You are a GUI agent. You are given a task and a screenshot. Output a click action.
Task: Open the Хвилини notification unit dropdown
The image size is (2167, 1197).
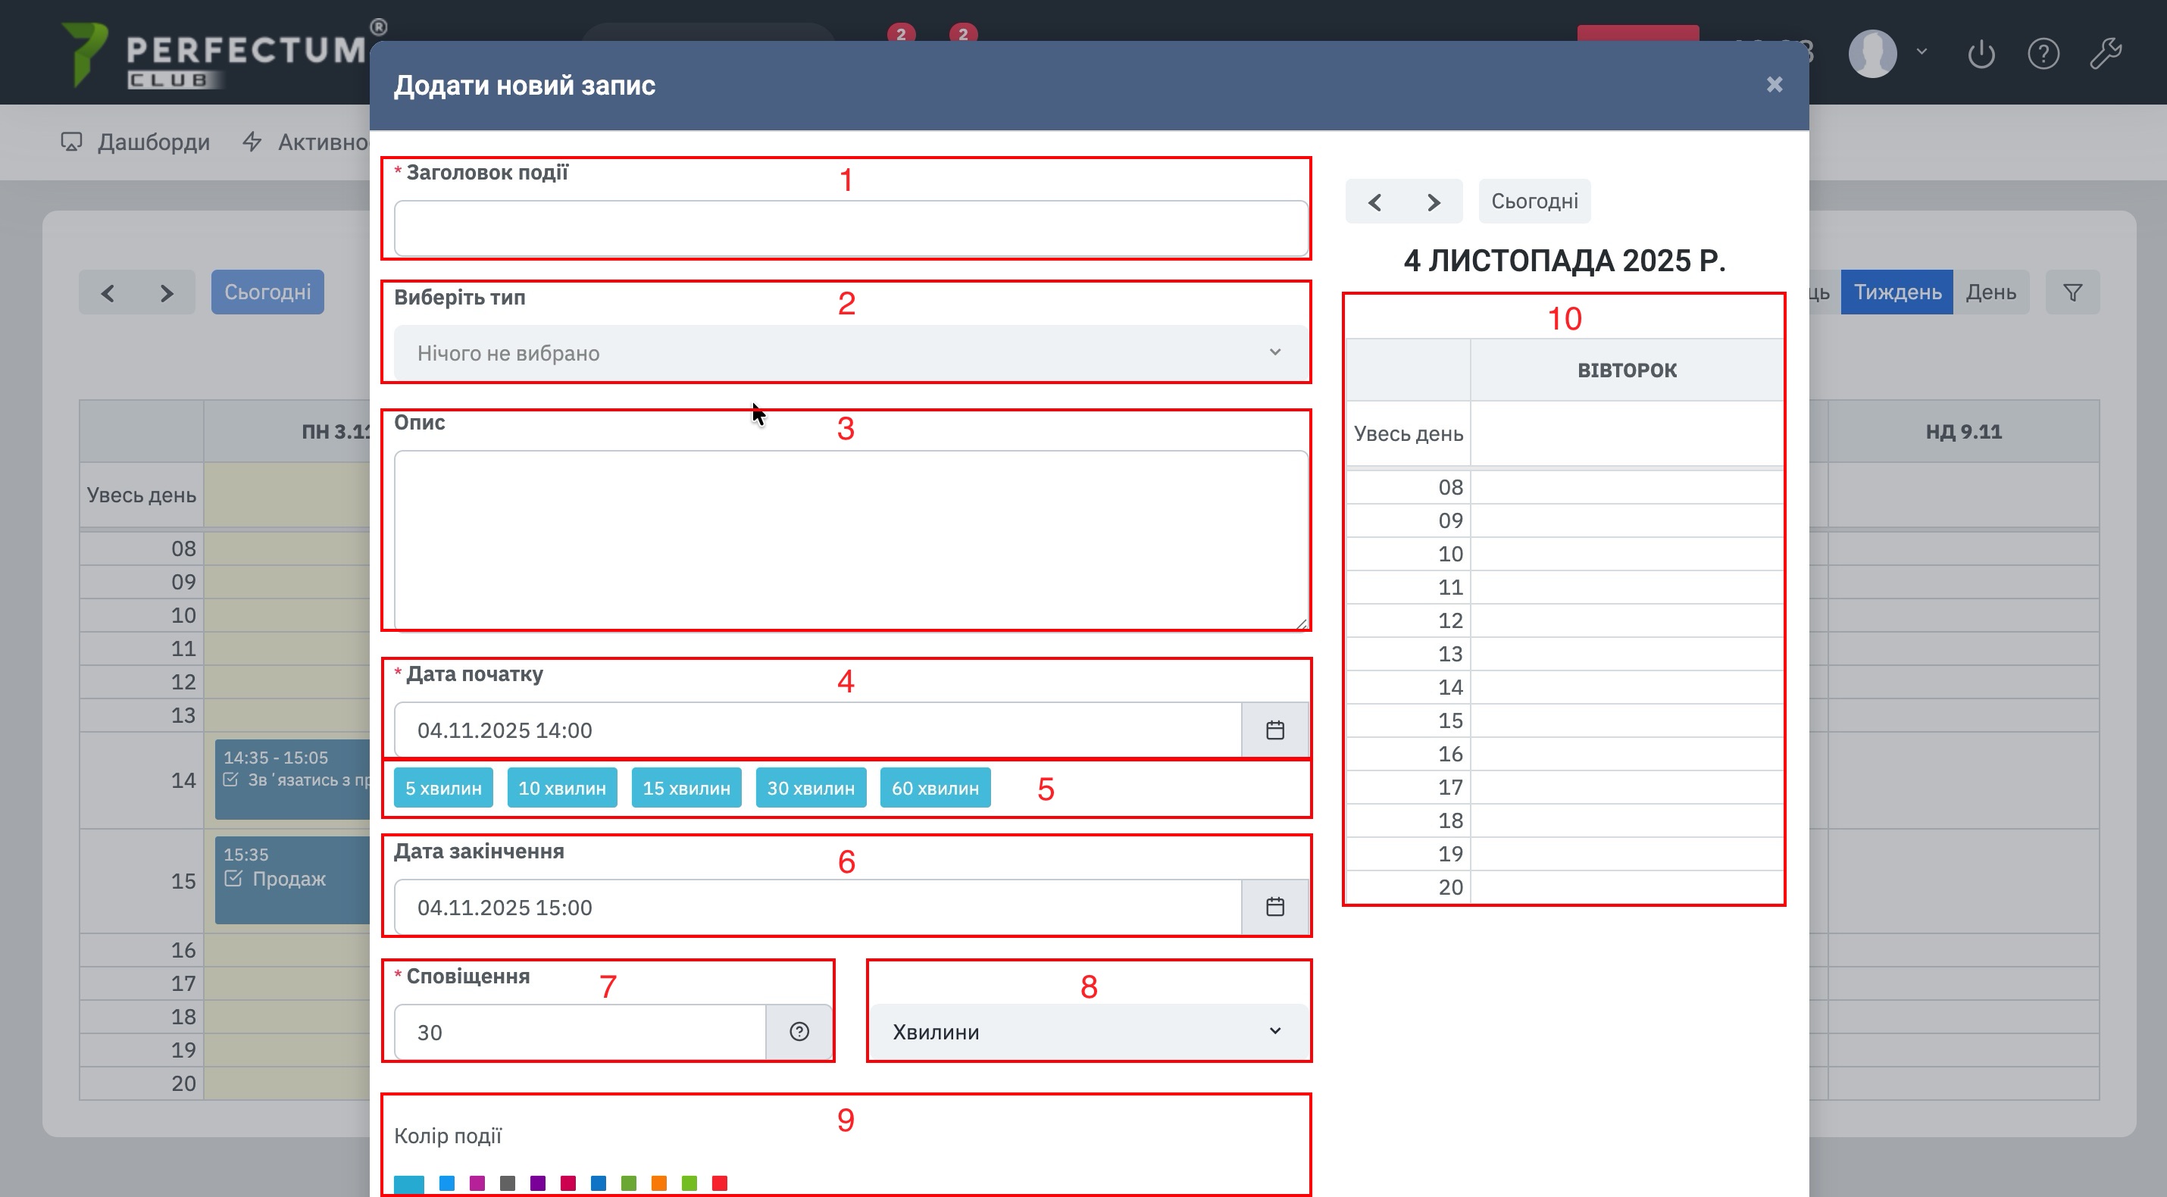coord(1088,1031)
